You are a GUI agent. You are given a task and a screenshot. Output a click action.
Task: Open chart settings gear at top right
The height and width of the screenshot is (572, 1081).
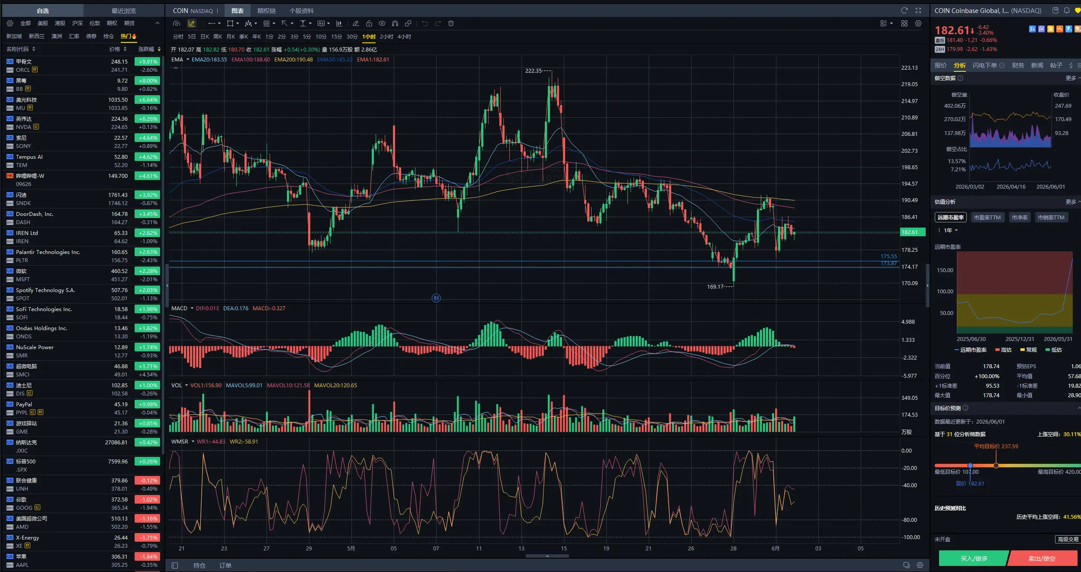point(918,23)
